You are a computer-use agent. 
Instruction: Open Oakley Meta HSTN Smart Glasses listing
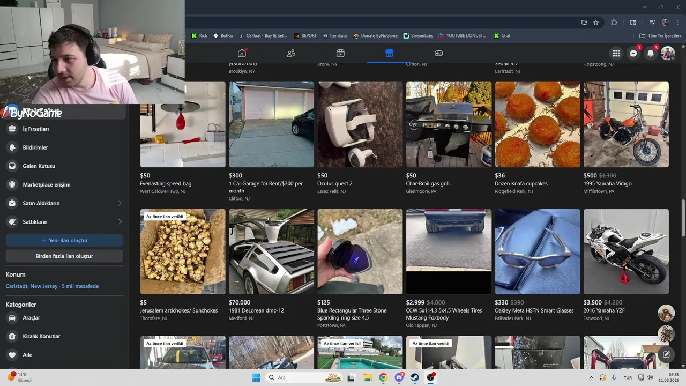coord(538,251)
